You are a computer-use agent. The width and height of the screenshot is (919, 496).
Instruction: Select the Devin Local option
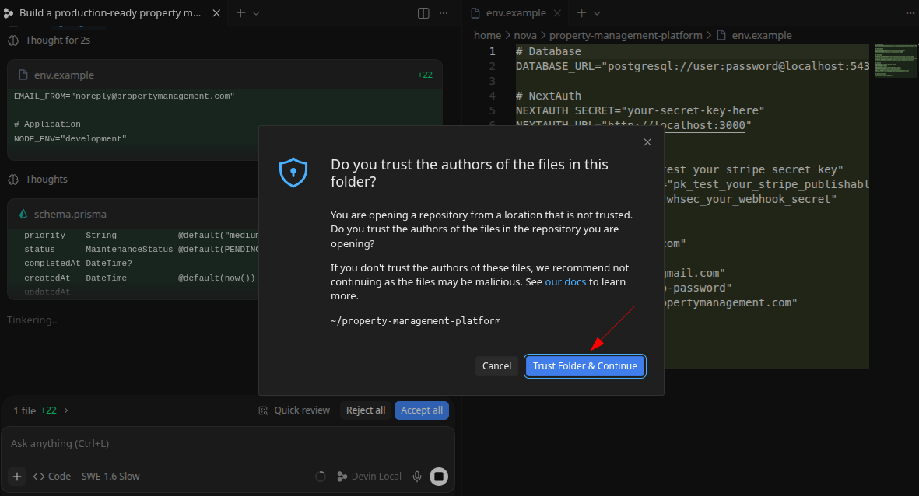370,477
